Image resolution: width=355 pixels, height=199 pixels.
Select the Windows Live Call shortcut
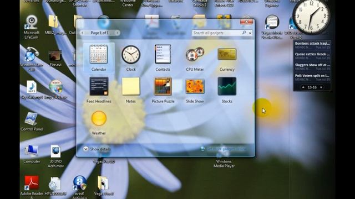pyautogui.click(x=32, y=59)
